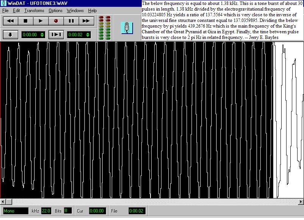Open the Transforms menu
This screenshot has height=220, width=304.
coord(34,11)
